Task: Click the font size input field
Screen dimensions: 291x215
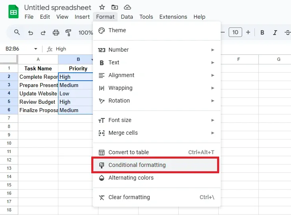Action: point(235,33)
